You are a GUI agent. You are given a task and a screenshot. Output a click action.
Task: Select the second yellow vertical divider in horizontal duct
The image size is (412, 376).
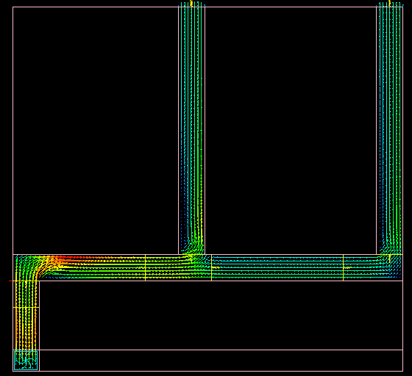212,267
